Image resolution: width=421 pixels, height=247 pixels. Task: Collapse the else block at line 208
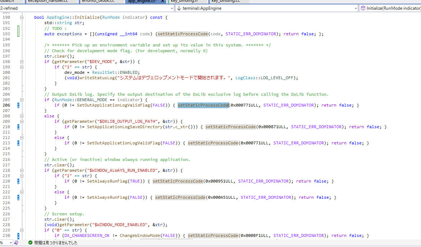[22, 116]
